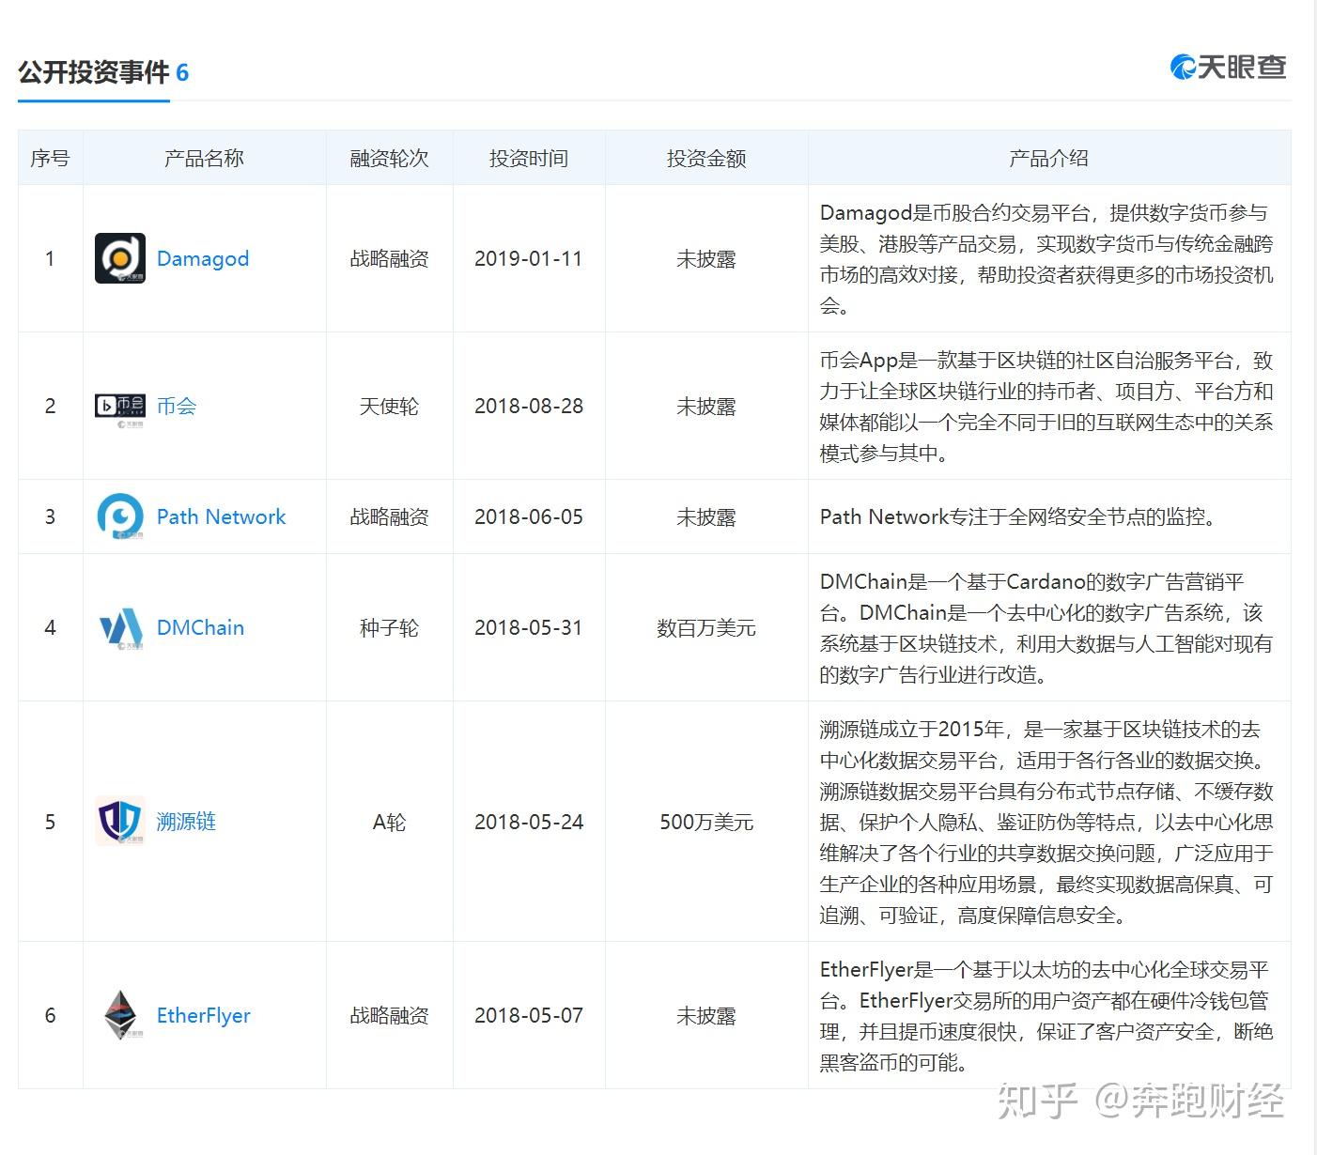Click the date 2018-05-24

coord(529,822)
